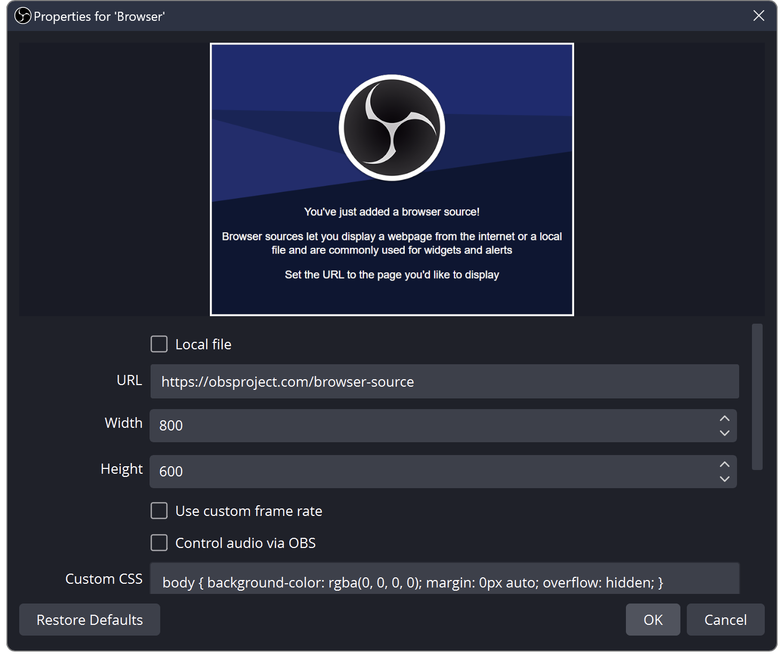Decrease Height with the down arrow

tap(724, 479)
